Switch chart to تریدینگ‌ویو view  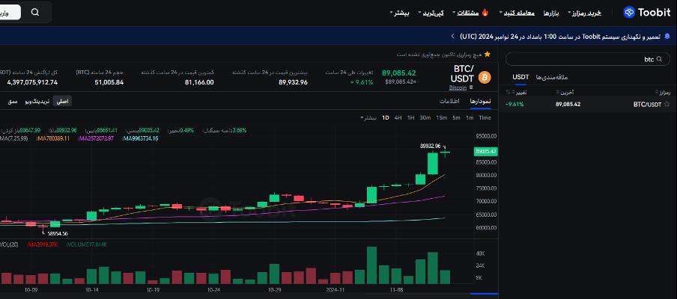point(36,101)
